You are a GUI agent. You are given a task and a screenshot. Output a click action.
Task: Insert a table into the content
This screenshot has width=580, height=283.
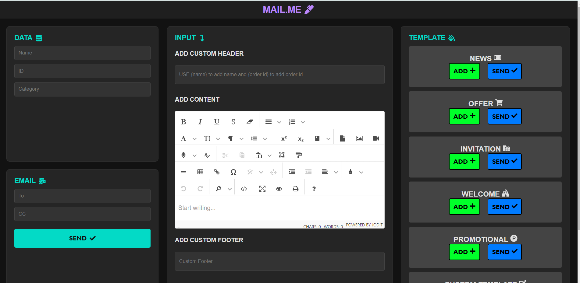(200, 172)
